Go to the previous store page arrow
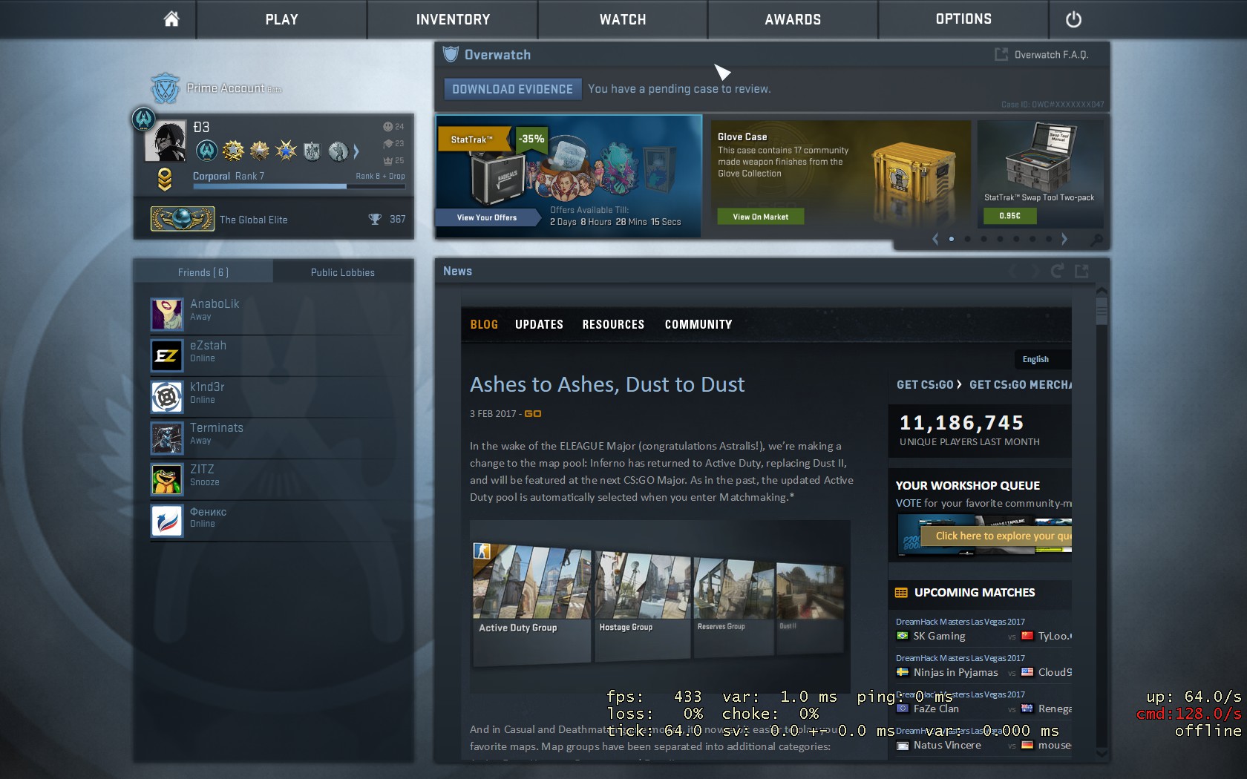 (935, 239)
